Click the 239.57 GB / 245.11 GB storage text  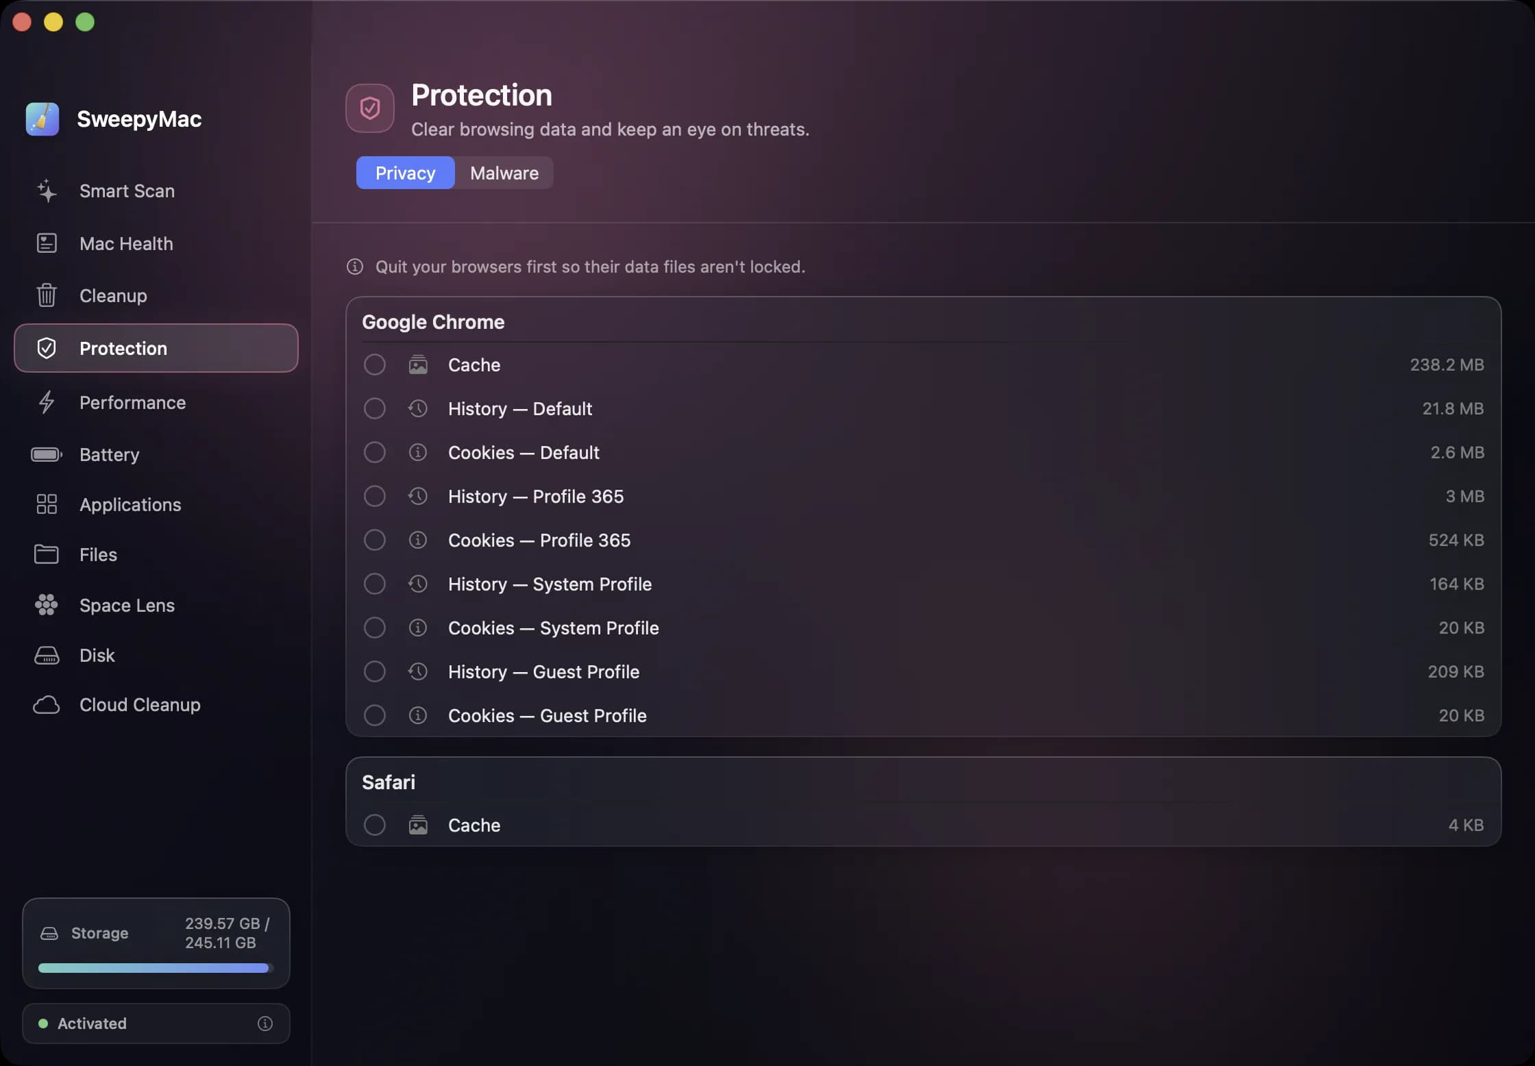click(227, 933)
